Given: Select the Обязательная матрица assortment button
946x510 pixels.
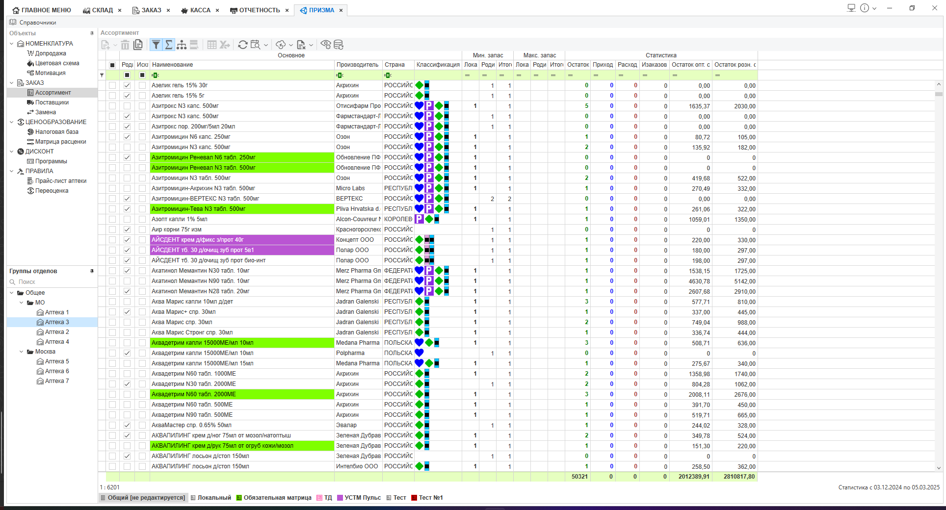Looking at the screenshot, I should (274, 498).
